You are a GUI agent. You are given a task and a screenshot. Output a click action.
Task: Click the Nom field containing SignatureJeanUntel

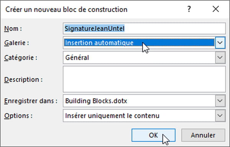(144, 28)
